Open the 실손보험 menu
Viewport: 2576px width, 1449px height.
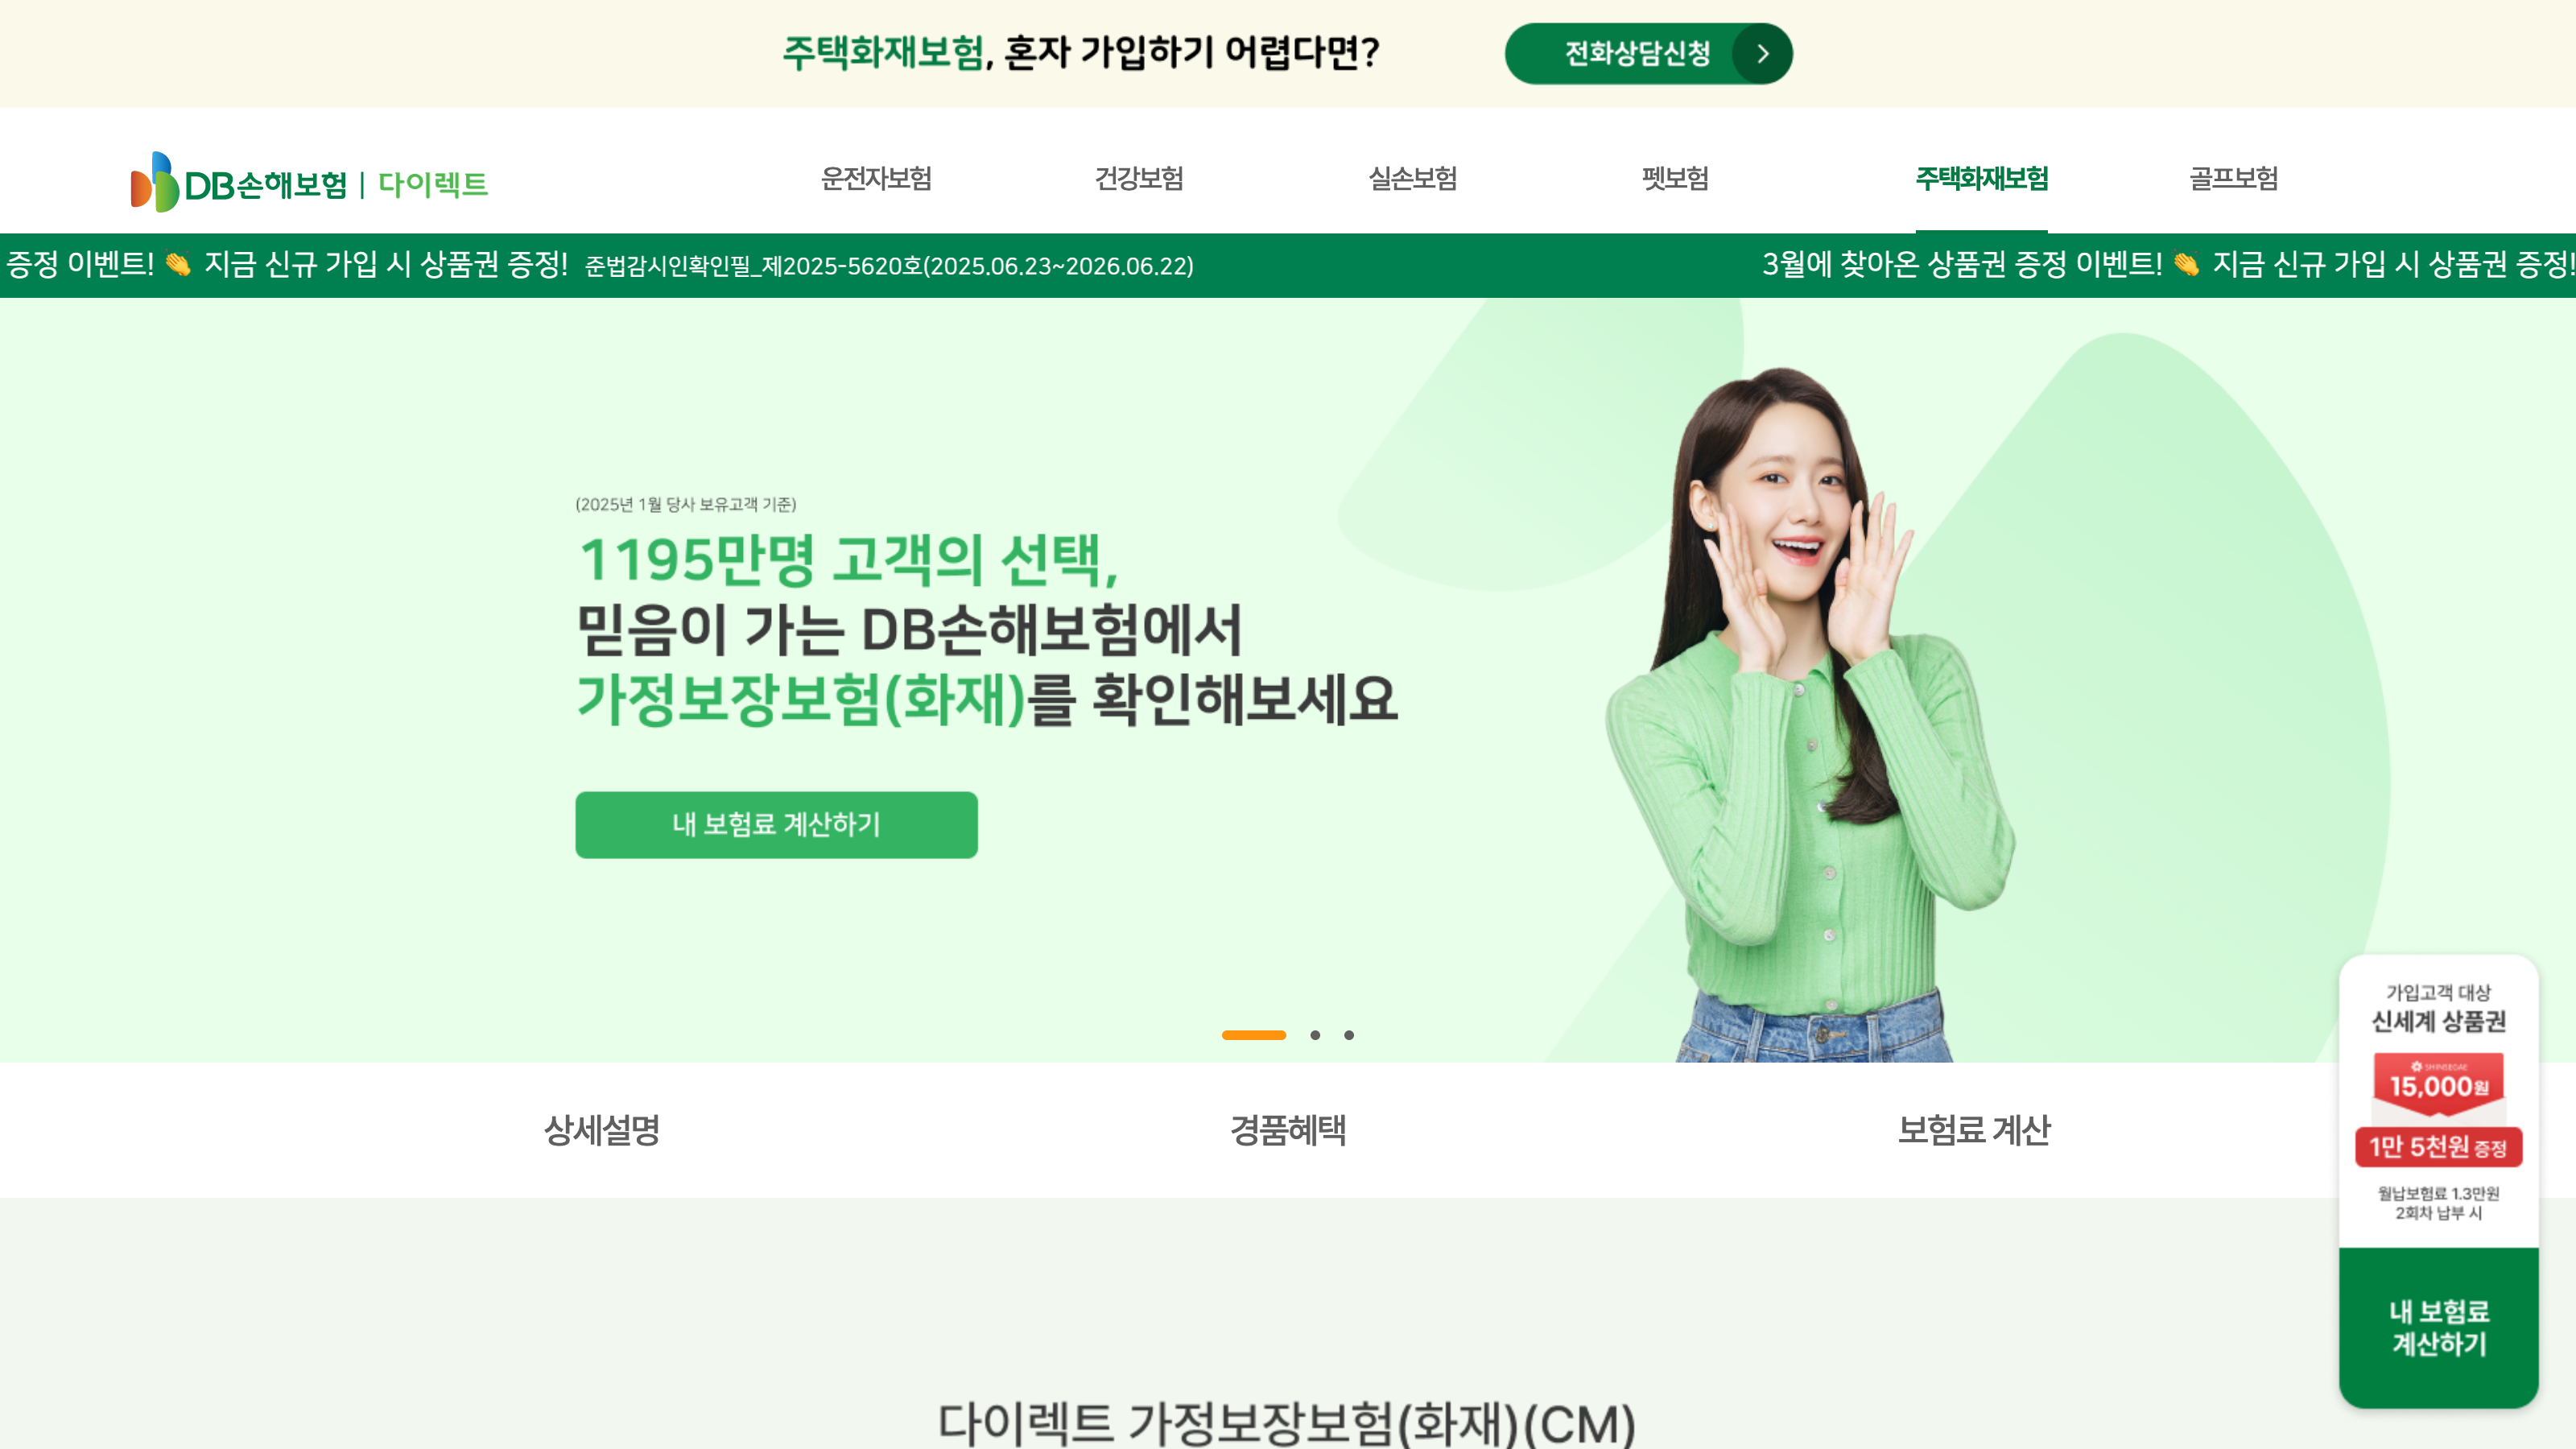click(1412, 179)
